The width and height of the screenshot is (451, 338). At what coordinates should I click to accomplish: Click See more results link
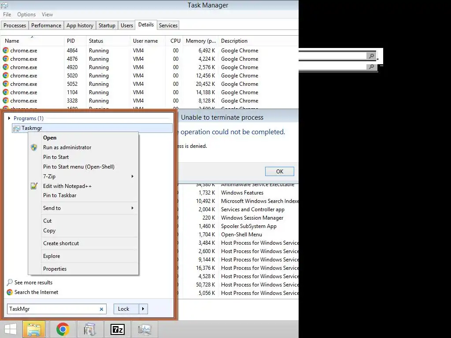(33, 283)
